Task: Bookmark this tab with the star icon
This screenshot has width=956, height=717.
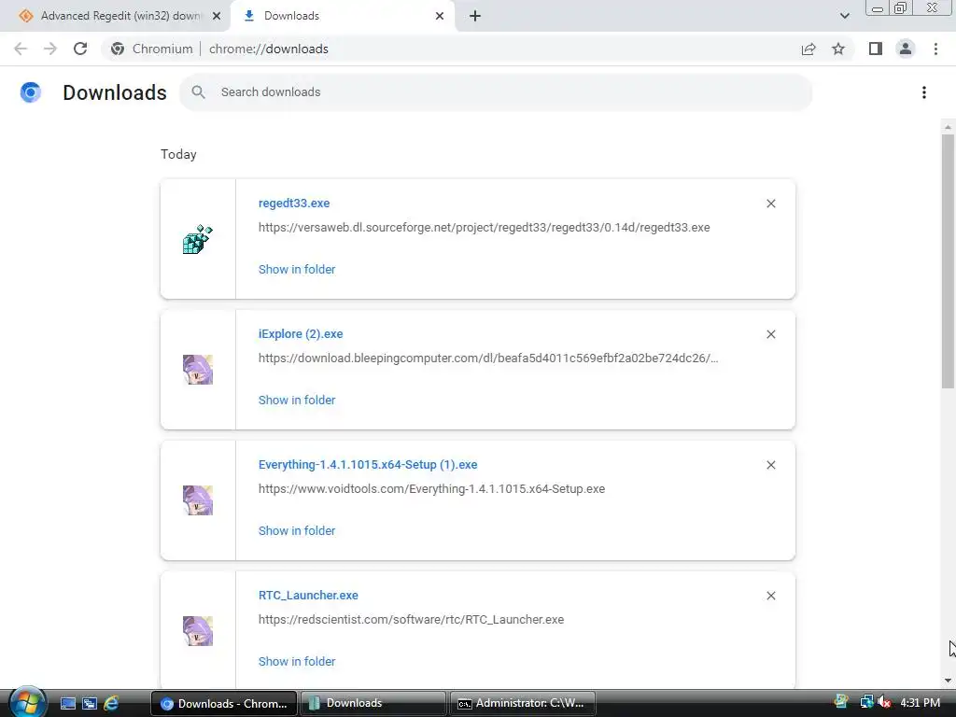Action: pyautogui.click(x=838, y=49)
